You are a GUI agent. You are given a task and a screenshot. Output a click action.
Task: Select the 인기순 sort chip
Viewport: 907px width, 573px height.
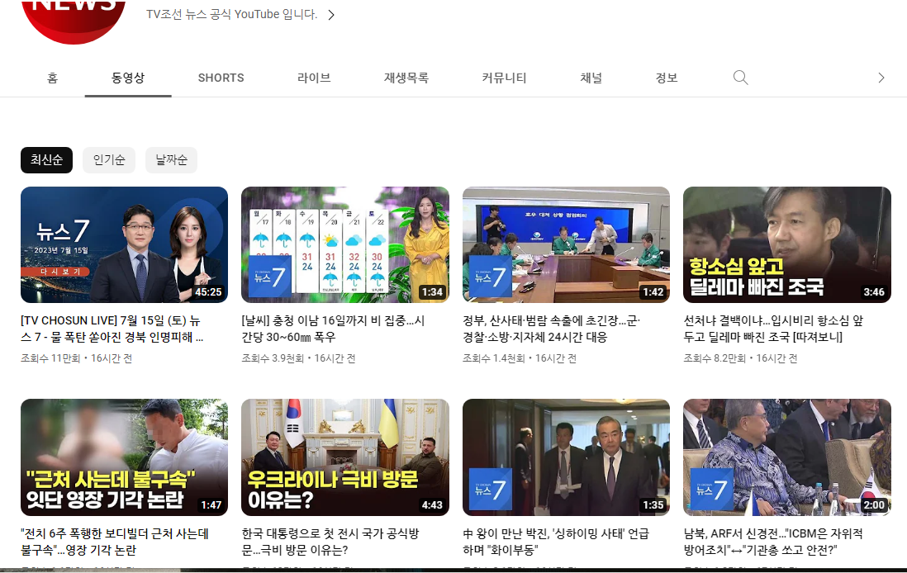pyautogui.click(x=108, y=160)
